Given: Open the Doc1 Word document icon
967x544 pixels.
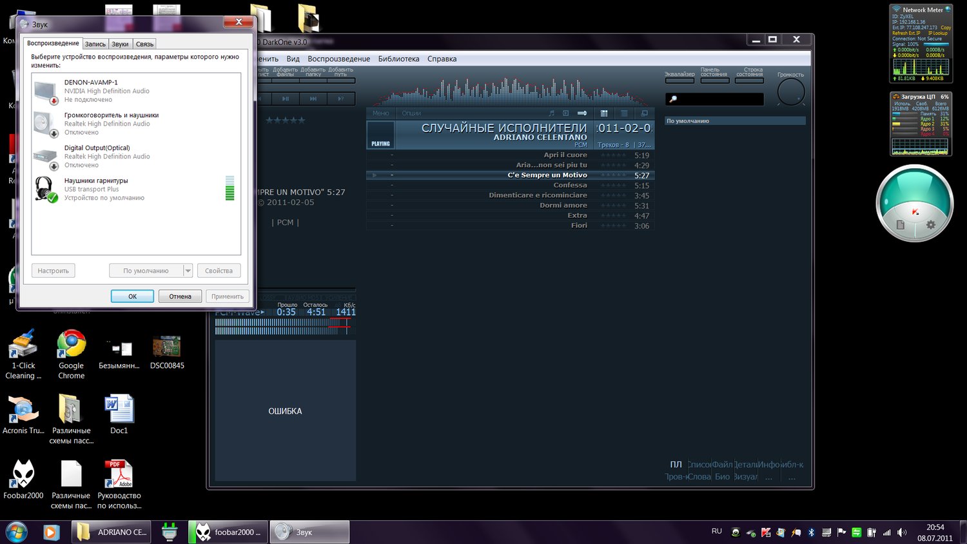Looking at the screenshot, I should click(119, 414).
